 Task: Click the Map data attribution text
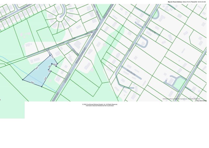pos(201,101)
